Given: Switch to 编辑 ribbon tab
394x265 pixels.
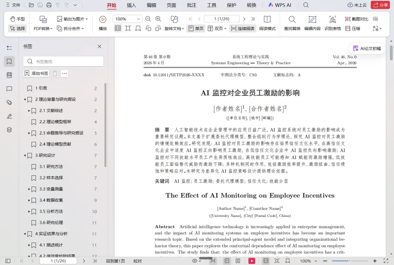Looking at the screenshot, I should 151,5.
